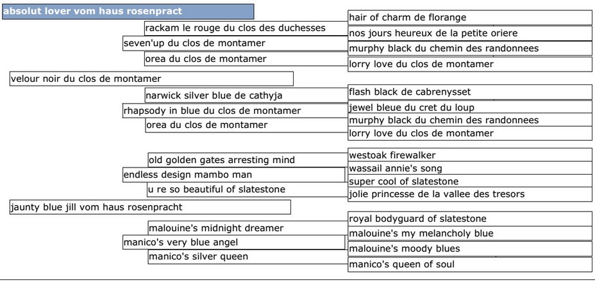Select seven'up du clos de montamer

(x=235, y=43)
